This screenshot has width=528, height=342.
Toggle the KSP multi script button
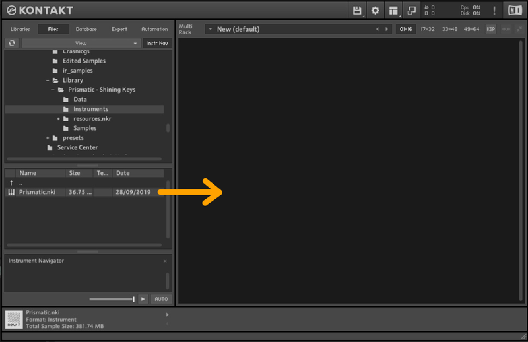[x=491, y=29]
